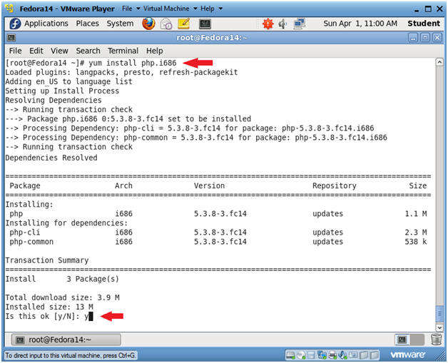Click the 'Dependencies Resolved' text line
Viewport: 448px width, 363px height.
coord(51,158)
